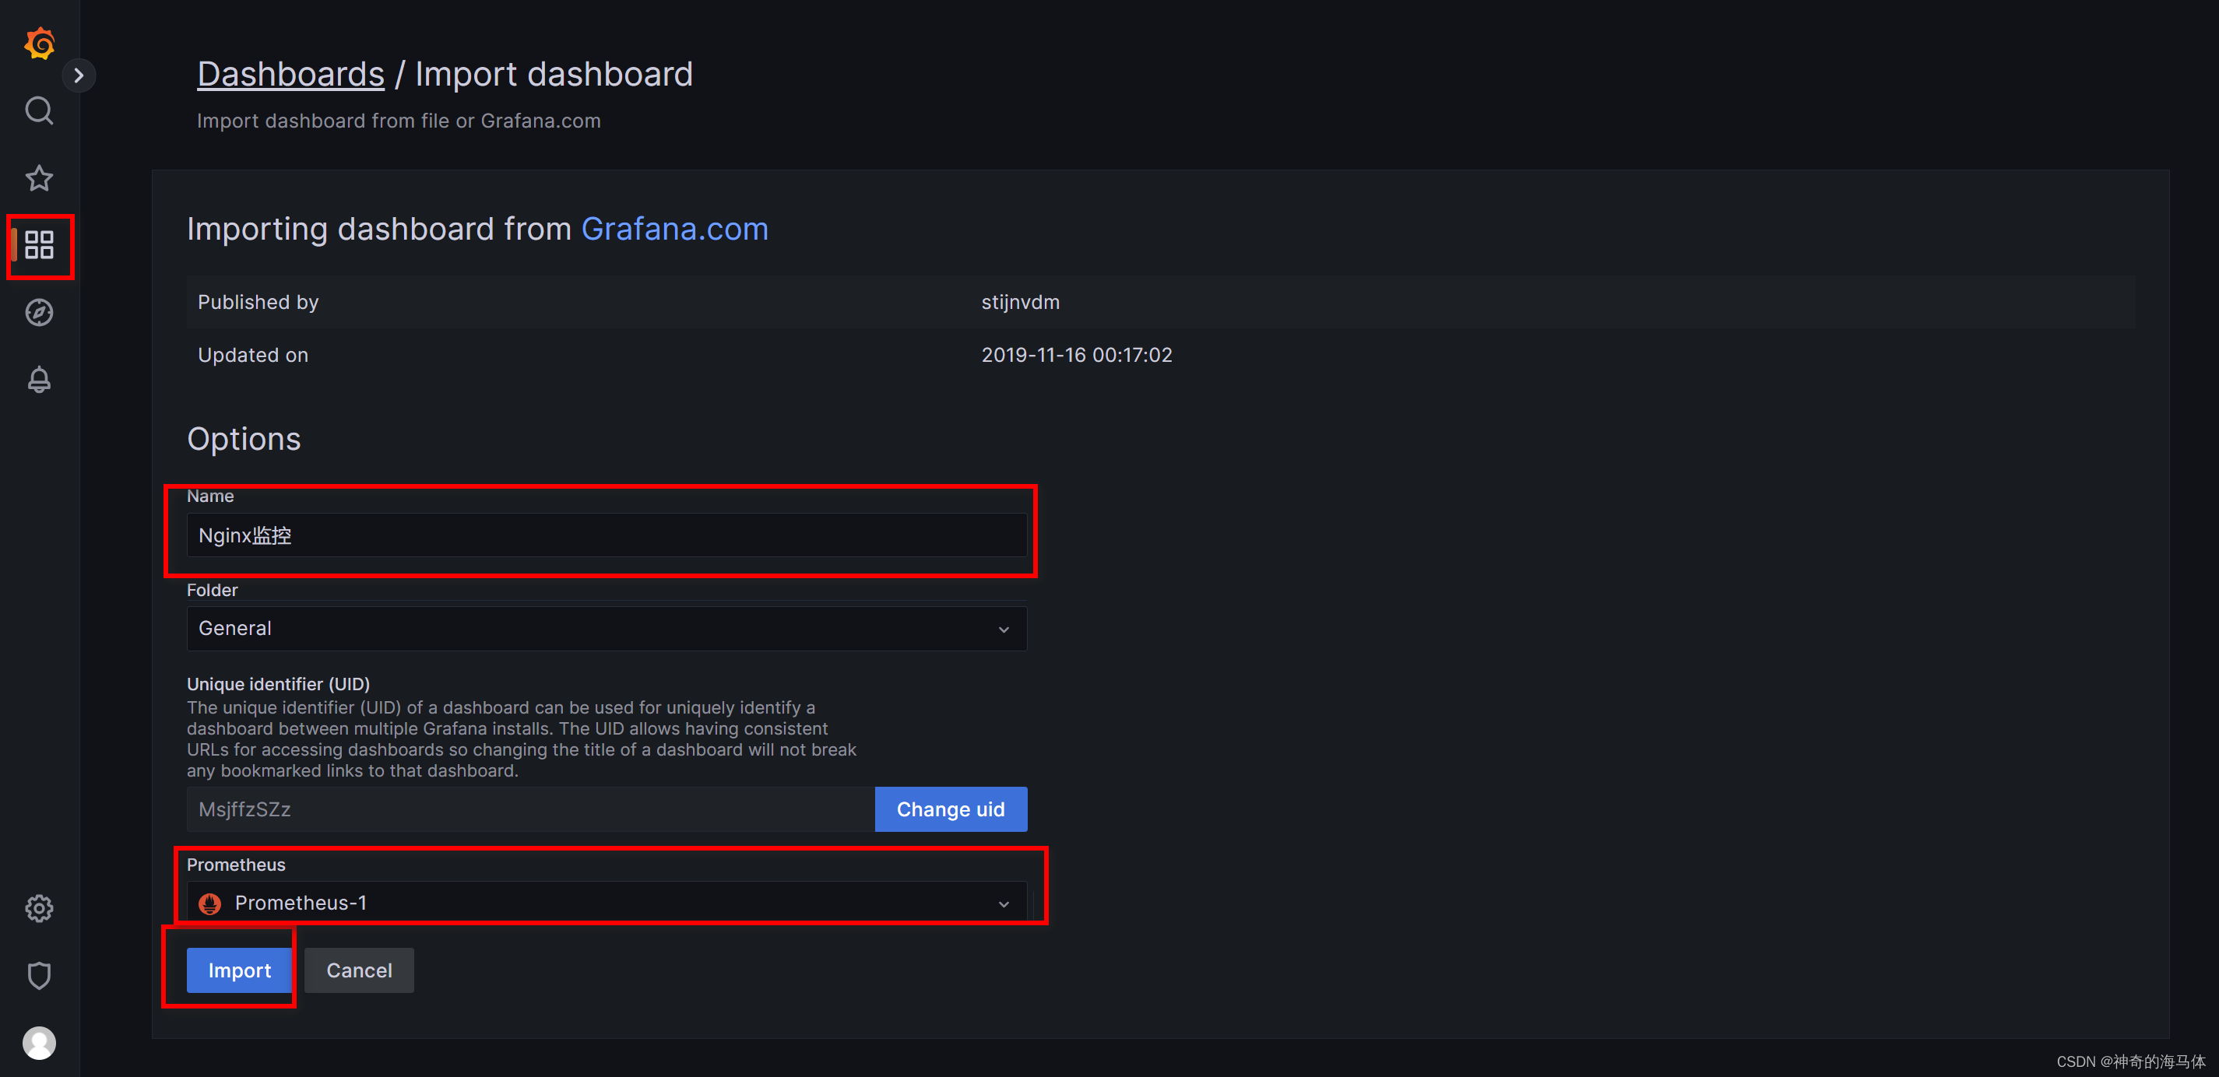Open the Folder dropdown showing General
The width and height of the screenshot is (2219, 1077).
coord(607,629)
